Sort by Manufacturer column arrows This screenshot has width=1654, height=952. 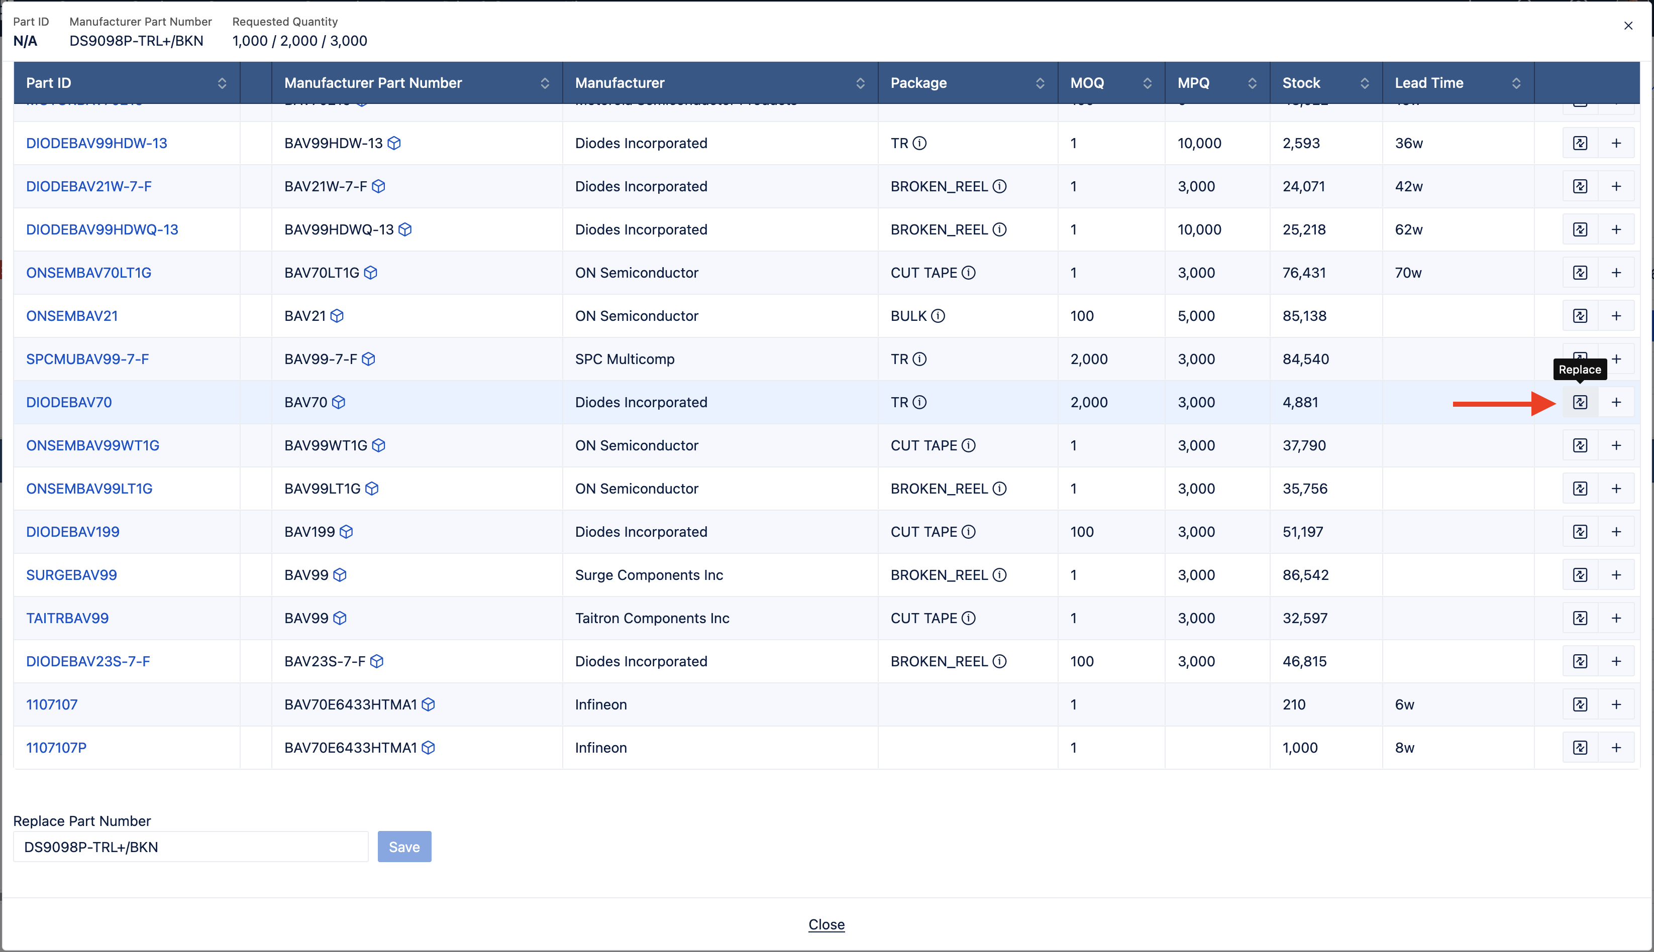pos(860,83)
